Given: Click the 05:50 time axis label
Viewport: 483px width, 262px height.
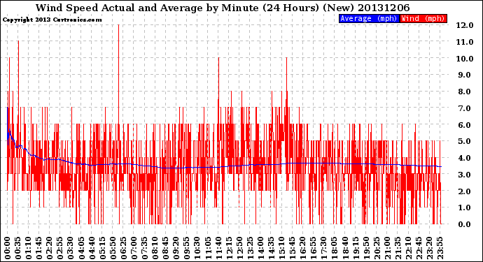Looking at the screenshot, I should point(113,248).
